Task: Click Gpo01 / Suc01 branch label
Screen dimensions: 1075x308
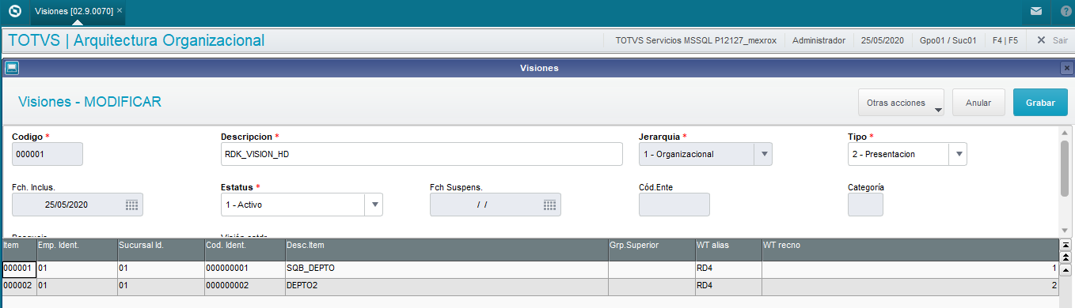Action: click(x=948, y=40)
